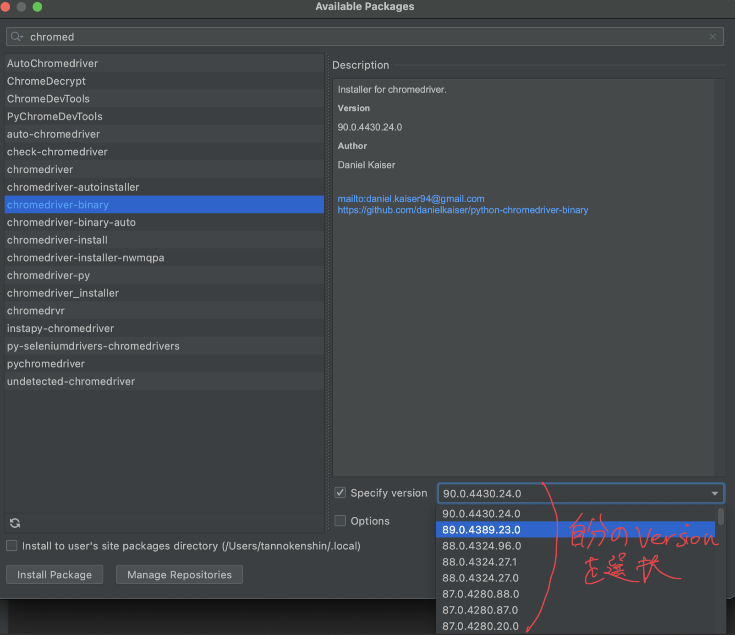This screenshot has height=635, width=735.
Task: Uncheck the Specify version checkbox
Action: coord(340,493)
